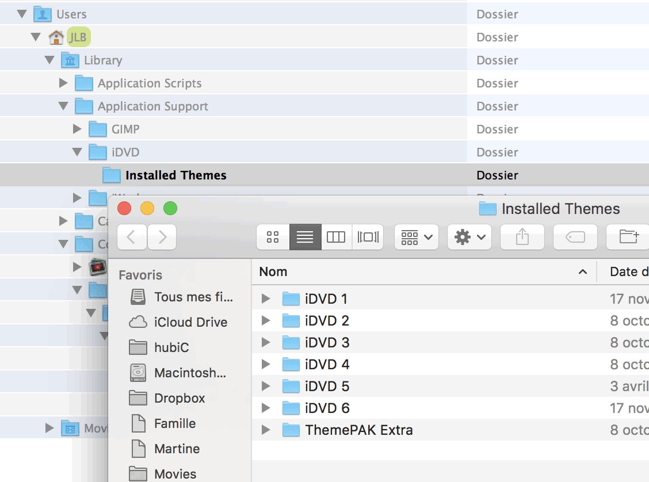Open the gear Action menu

click(x=469, y=237)
